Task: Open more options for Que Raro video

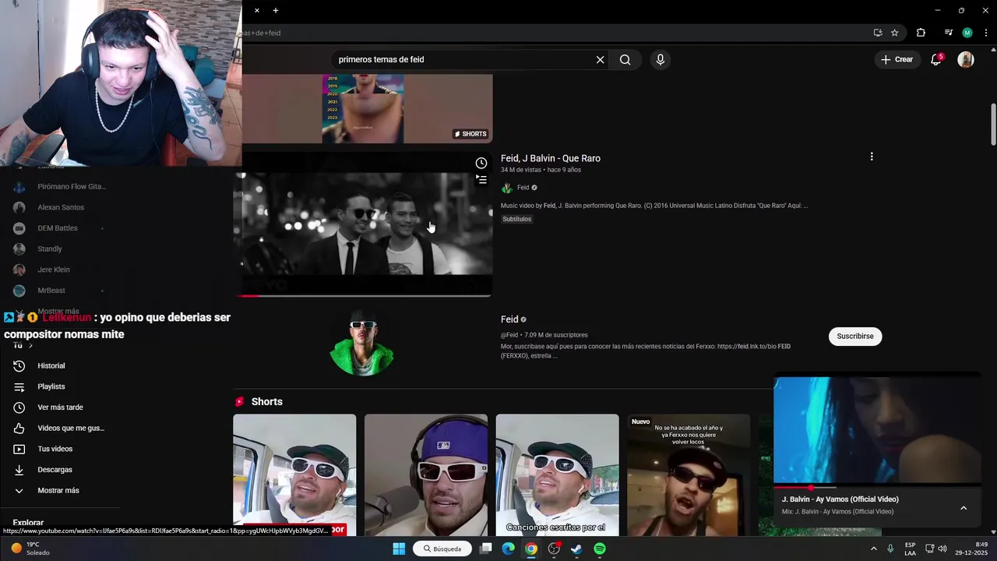Action: [x=872, y=157]
